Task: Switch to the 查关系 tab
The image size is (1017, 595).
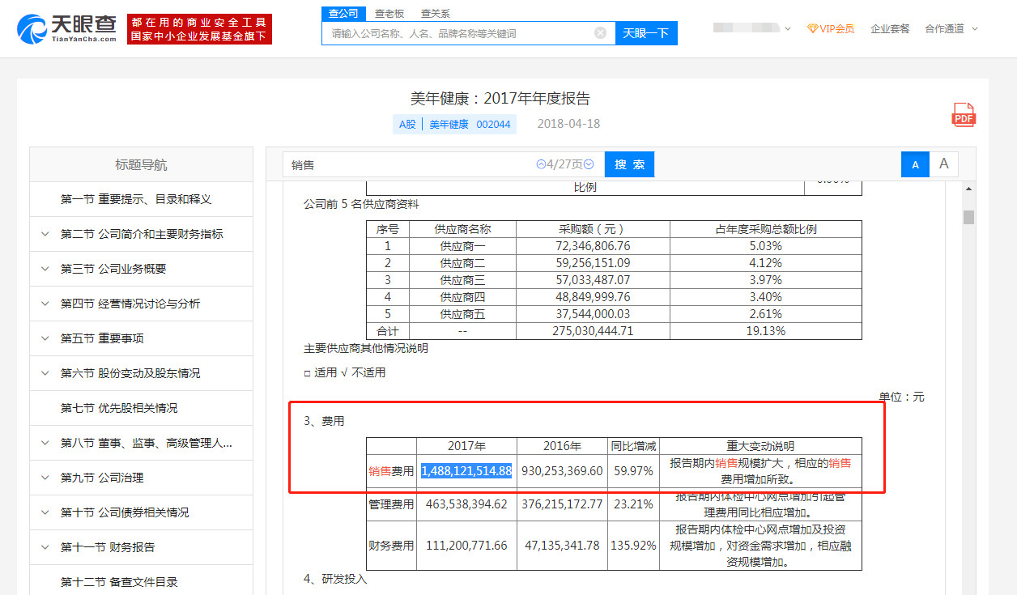Action: click(x=436, y=14)
